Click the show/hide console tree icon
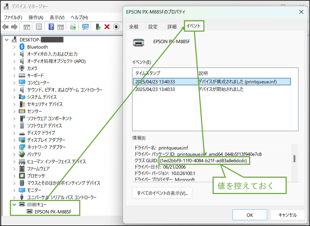310x226 pixels. (x=26, y=27)
